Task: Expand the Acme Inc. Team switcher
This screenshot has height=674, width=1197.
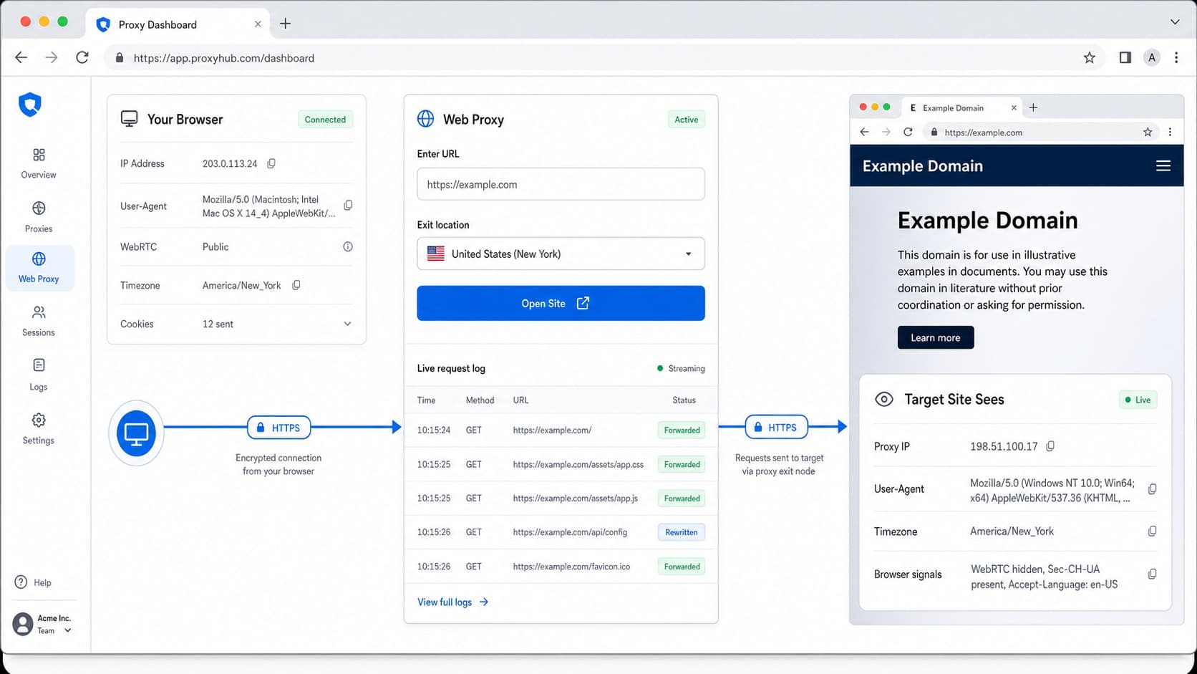Action: (43, 624)
